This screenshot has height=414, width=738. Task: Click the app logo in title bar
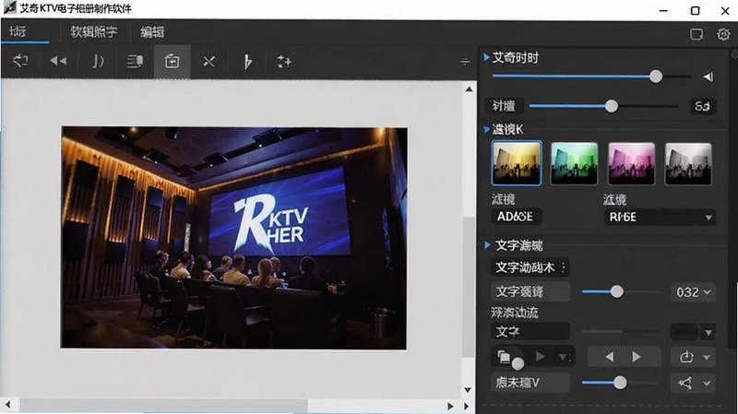pos(9,8)
